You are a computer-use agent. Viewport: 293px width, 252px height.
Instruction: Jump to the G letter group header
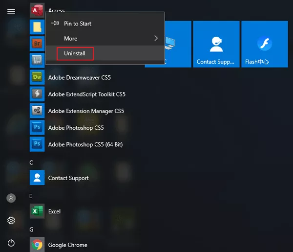[x=31, y=229]
